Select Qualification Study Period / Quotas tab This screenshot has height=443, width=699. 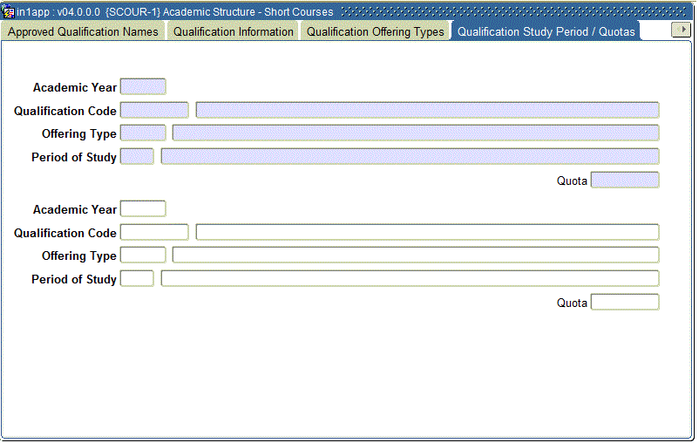[546, 31]
